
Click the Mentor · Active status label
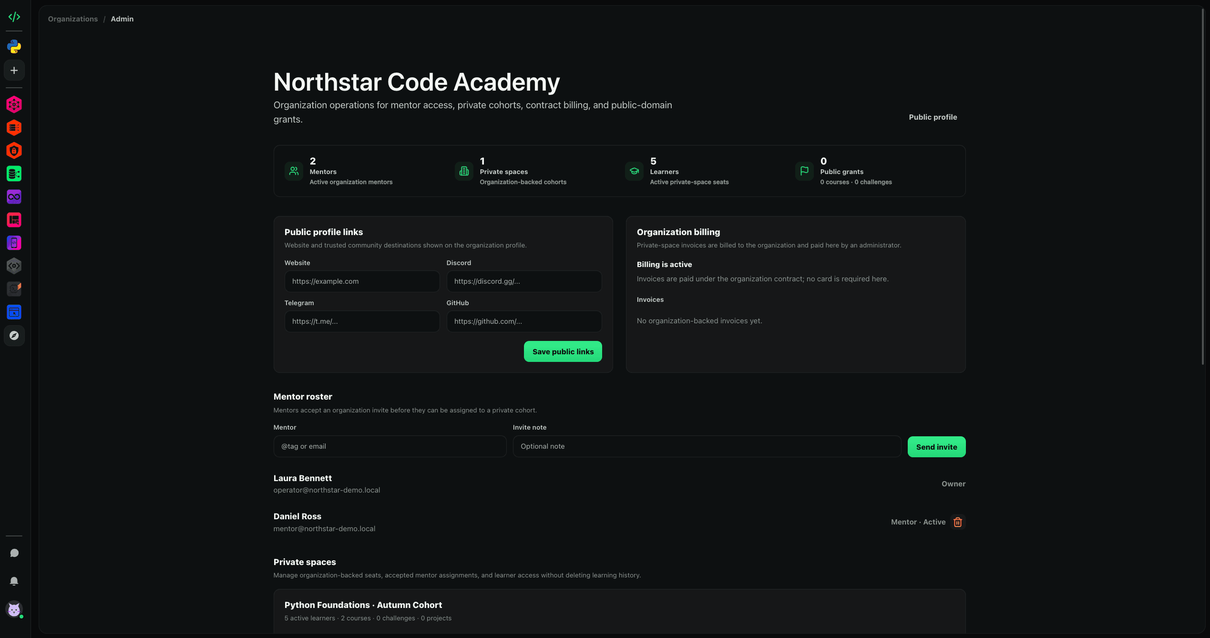pyautogui.click(x=918, y=522)
